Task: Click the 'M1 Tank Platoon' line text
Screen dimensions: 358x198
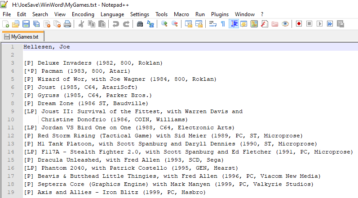Action: coord(171,144)
